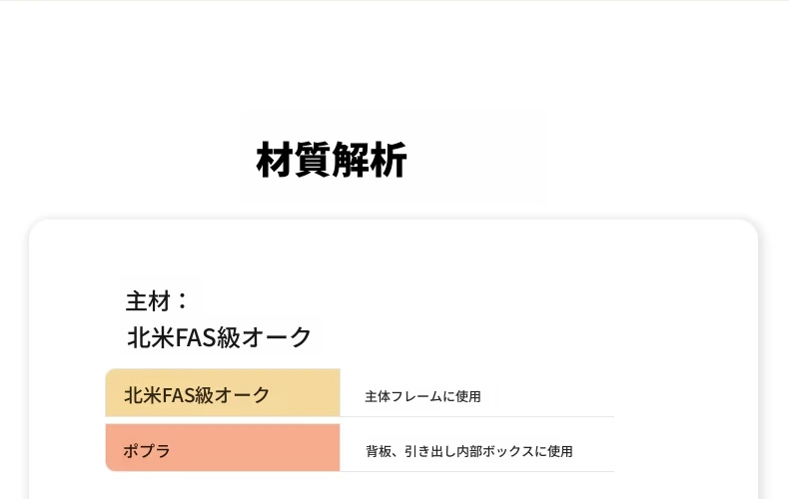The image size is (789, 499).
Task: Click the large 北米FAS級オーク title under 主材
Action: point(220,336)
